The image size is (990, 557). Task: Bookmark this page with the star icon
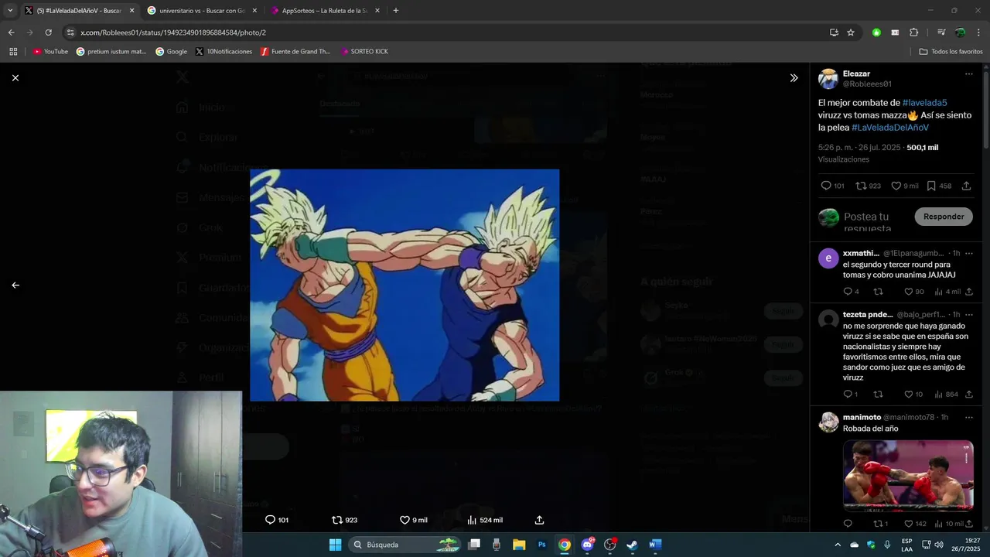pos(851,32)
